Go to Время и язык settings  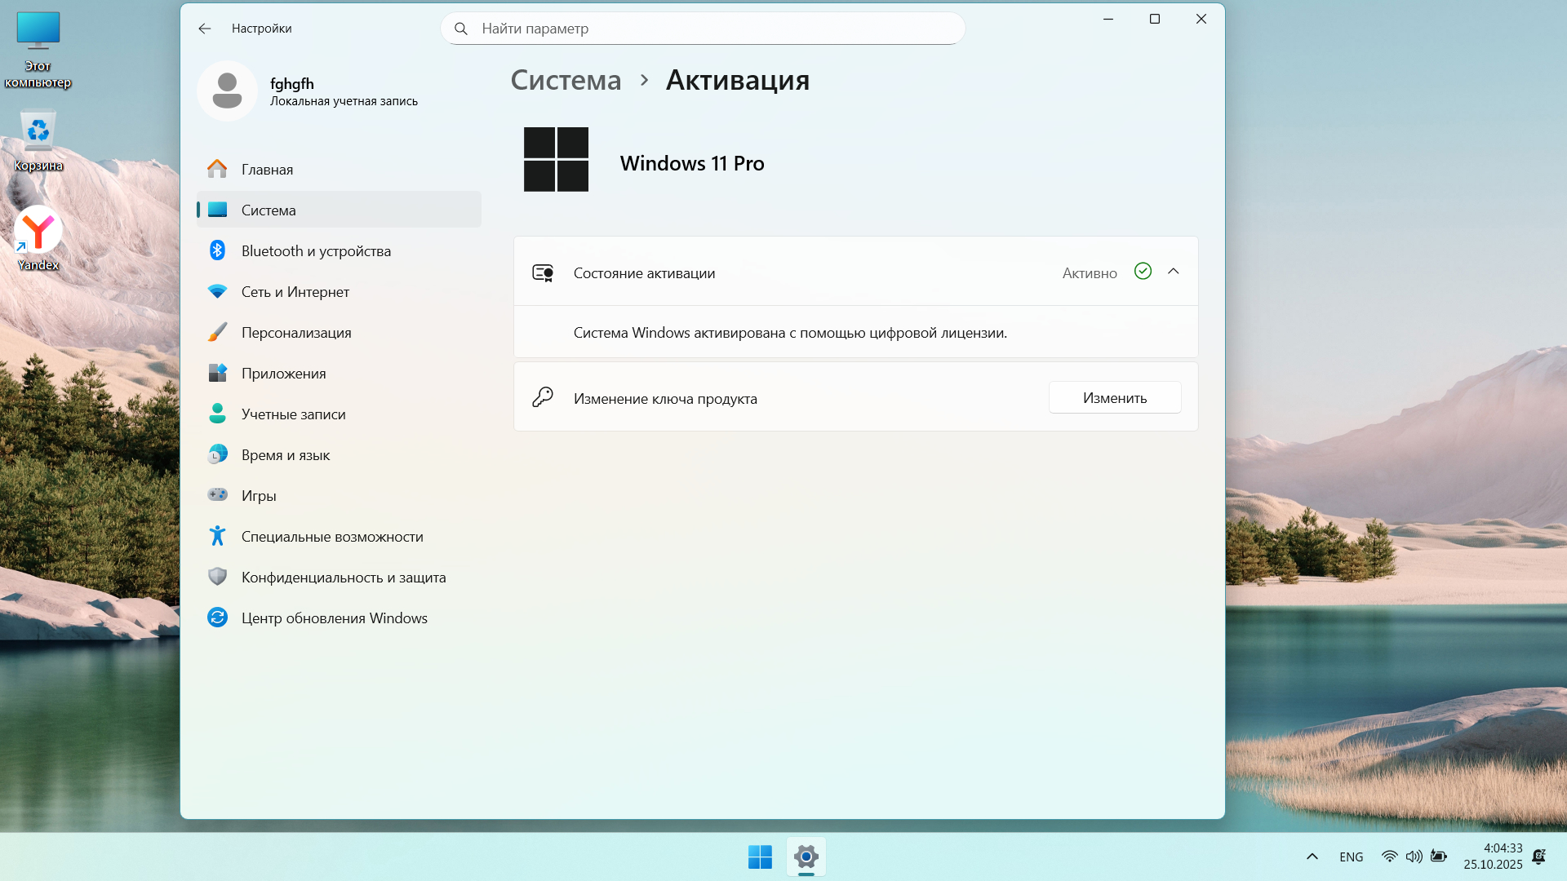(285, 454)
